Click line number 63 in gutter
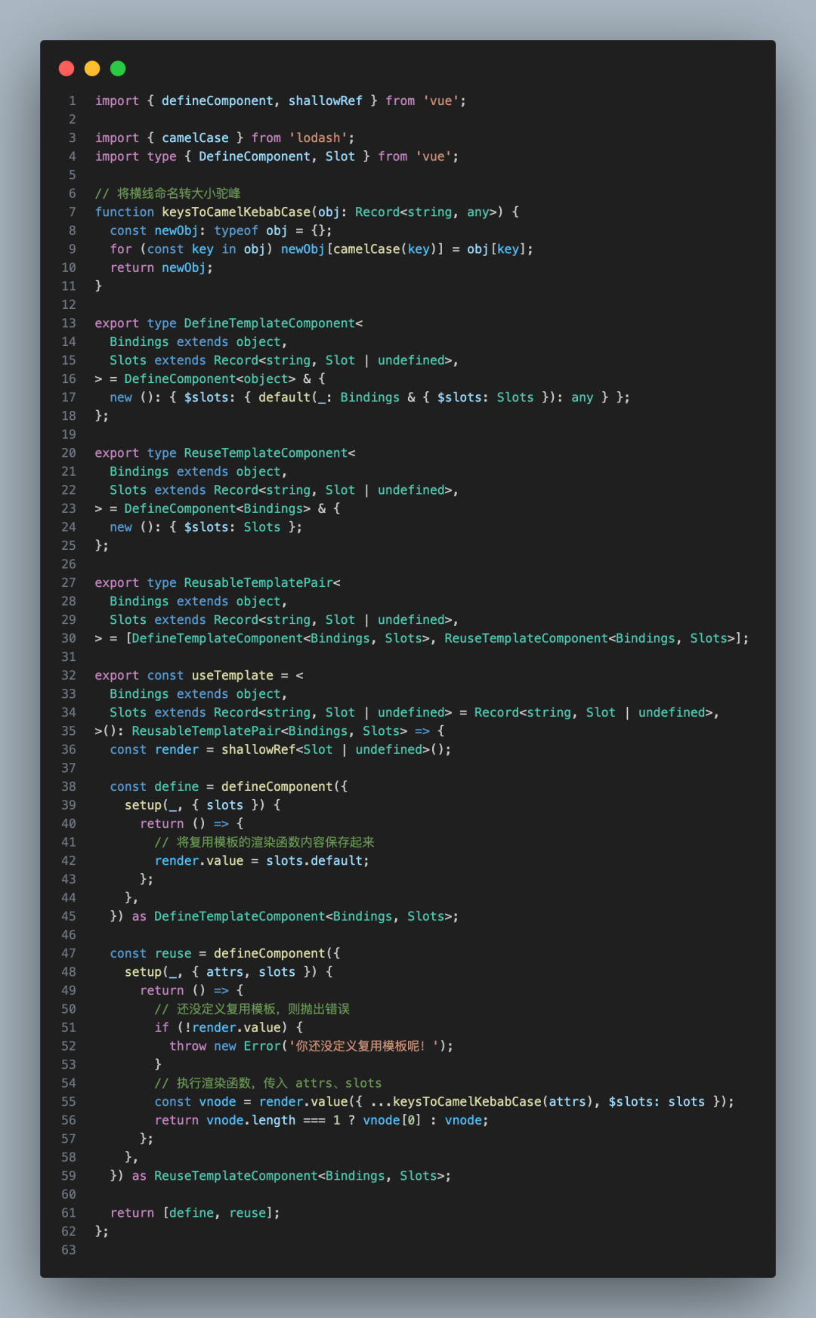This screenshot has width=816, height=1318. (x=69, y=1250)
